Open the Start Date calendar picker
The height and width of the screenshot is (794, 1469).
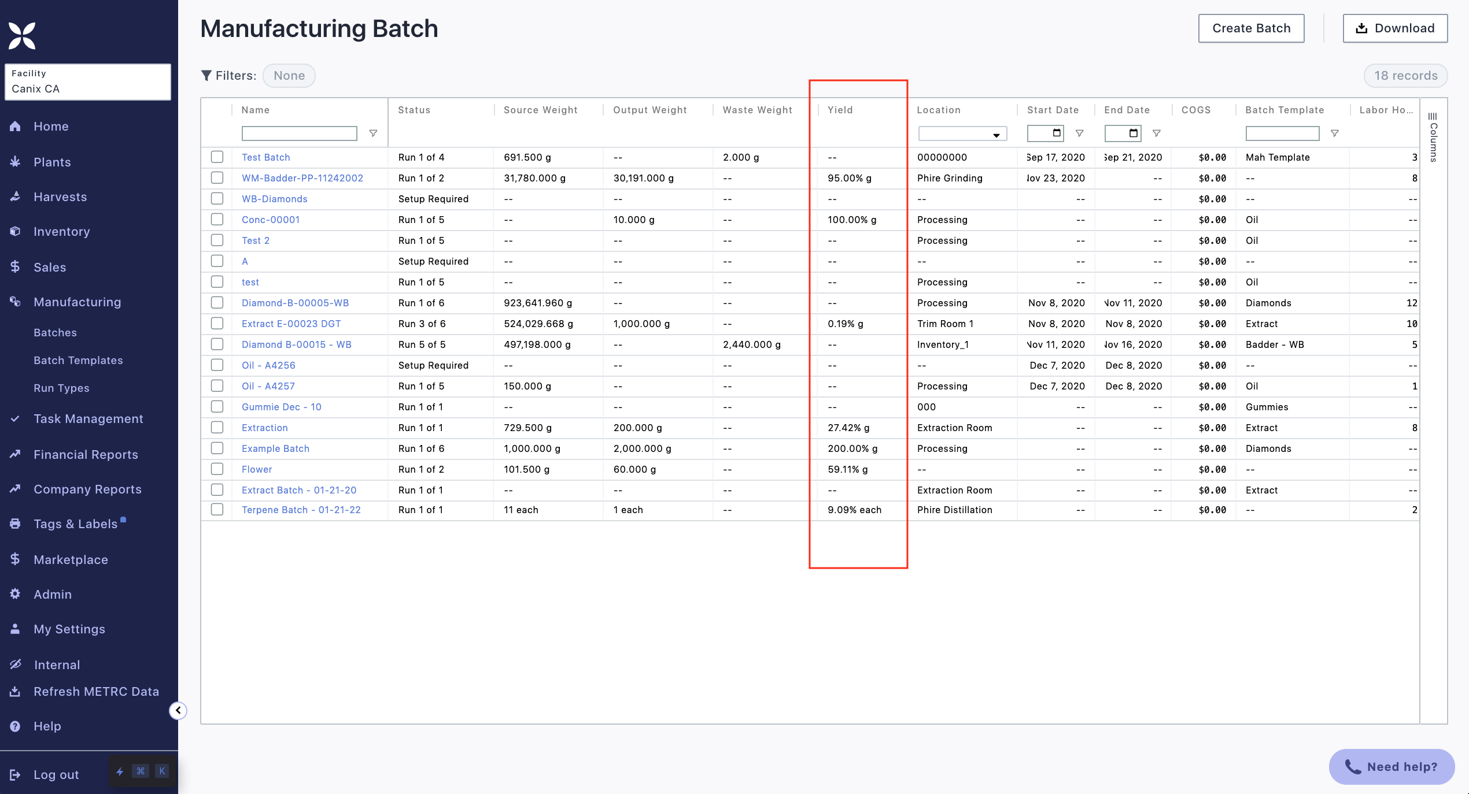coord(1057,133)
